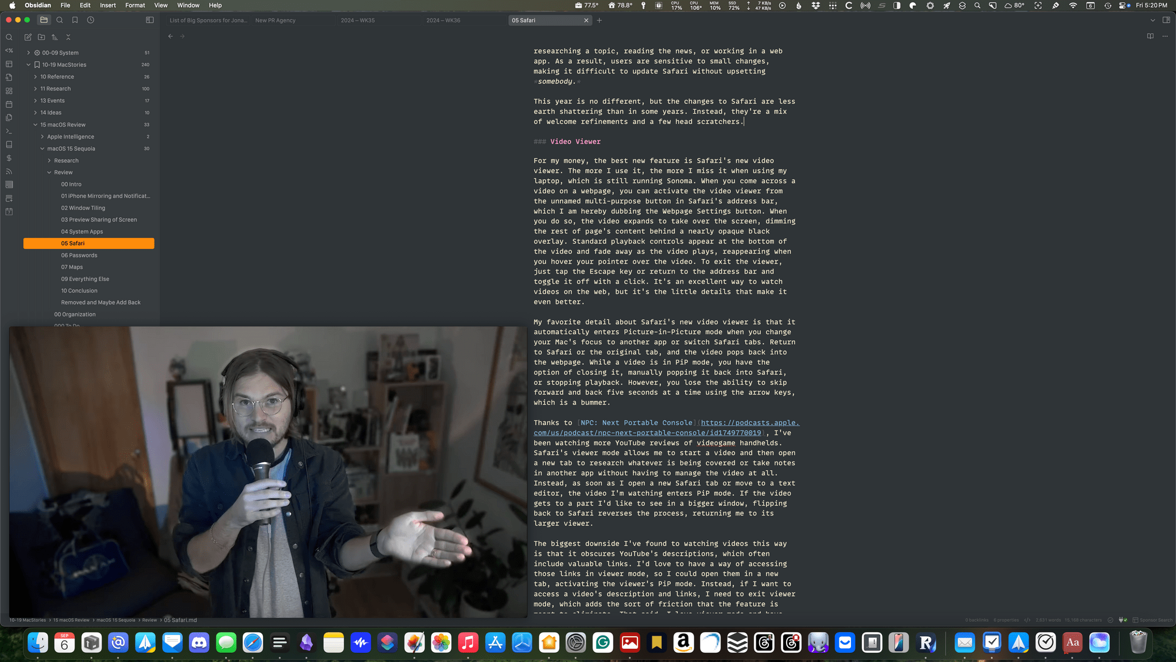Image resolution: width=1176 pixels, height=662 pixels.
Task: Change file explorer sort order icon
Action: [x=55, y=37]
